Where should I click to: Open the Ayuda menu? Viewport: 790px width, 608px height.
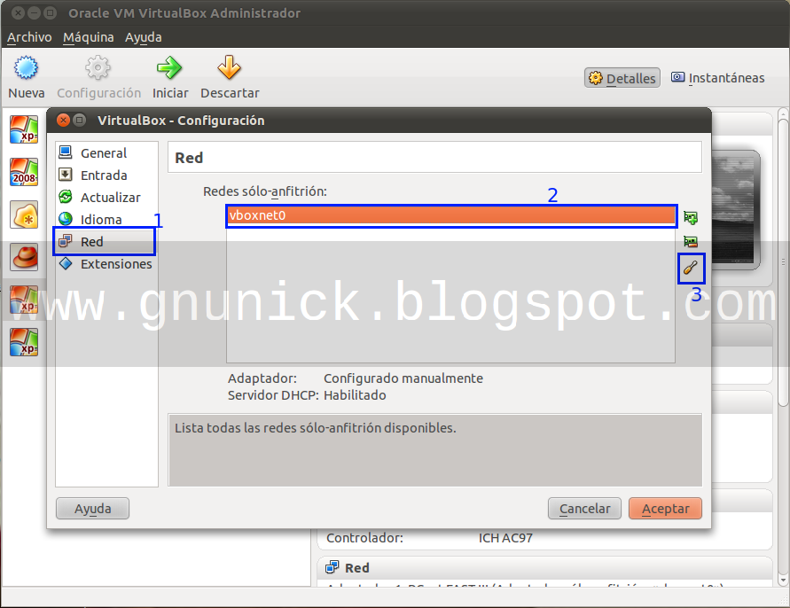pyautogui.click(x=143, y=37)
